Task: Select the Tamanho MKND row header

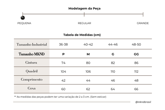Action: click(32, 54)
